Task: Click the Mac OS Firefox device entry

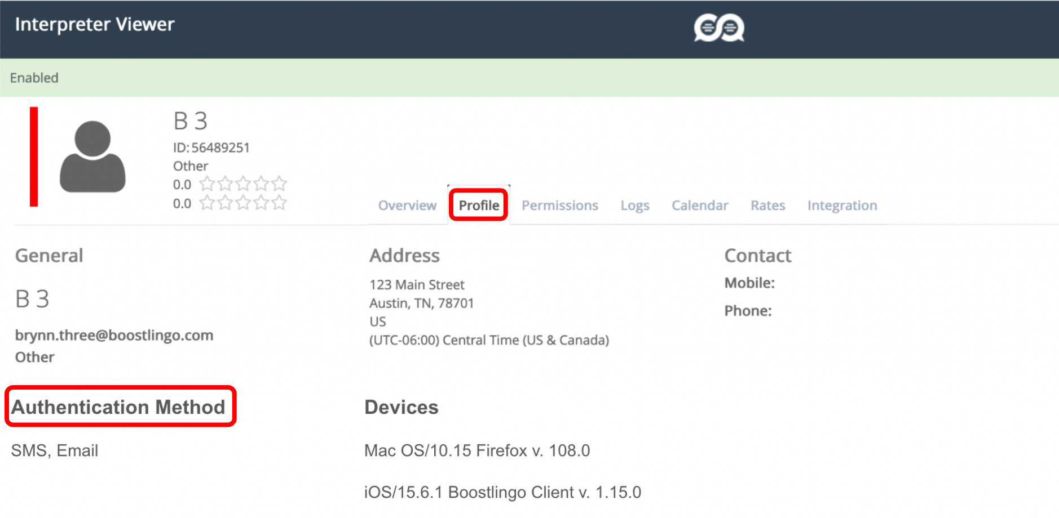Action: (x=477, y=450)
